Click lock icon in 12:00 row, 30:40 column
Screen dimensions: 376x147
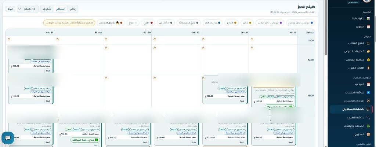coord(106,48)
